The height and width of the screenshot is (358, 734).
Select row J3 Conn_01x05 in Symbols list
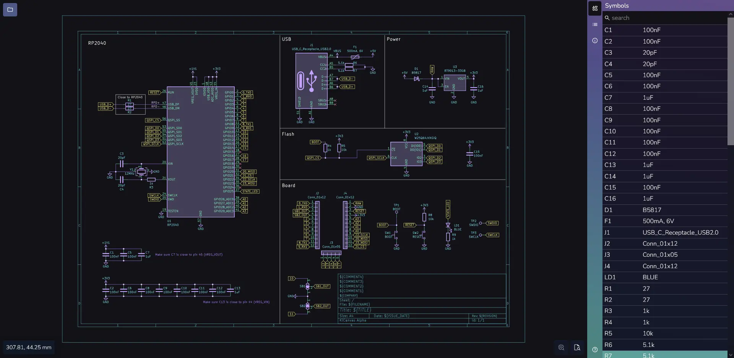tap(665, 255)
